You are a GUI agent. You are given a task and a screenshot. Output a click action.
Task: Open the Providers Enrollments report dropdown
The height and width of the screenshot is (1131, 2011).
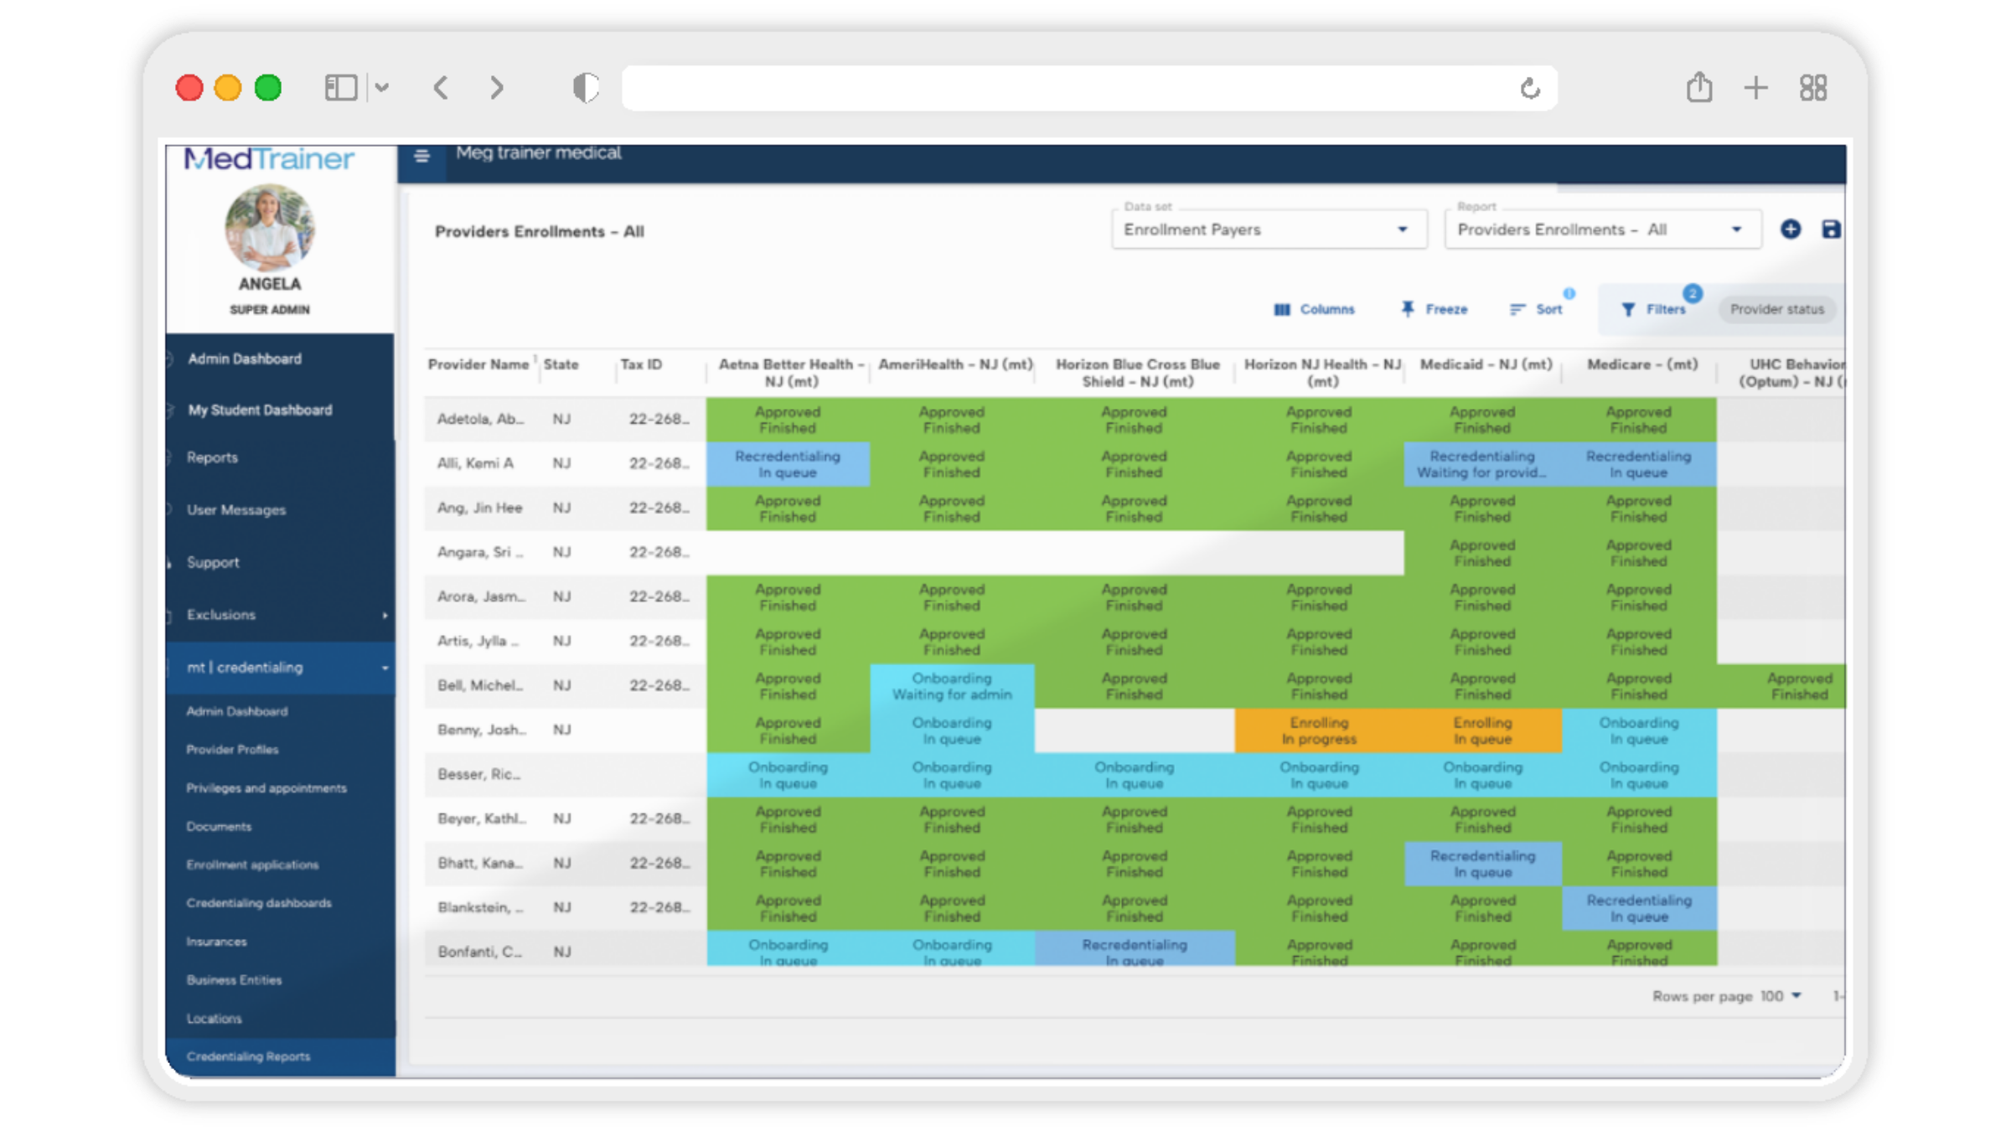[x=1601, y=230]
